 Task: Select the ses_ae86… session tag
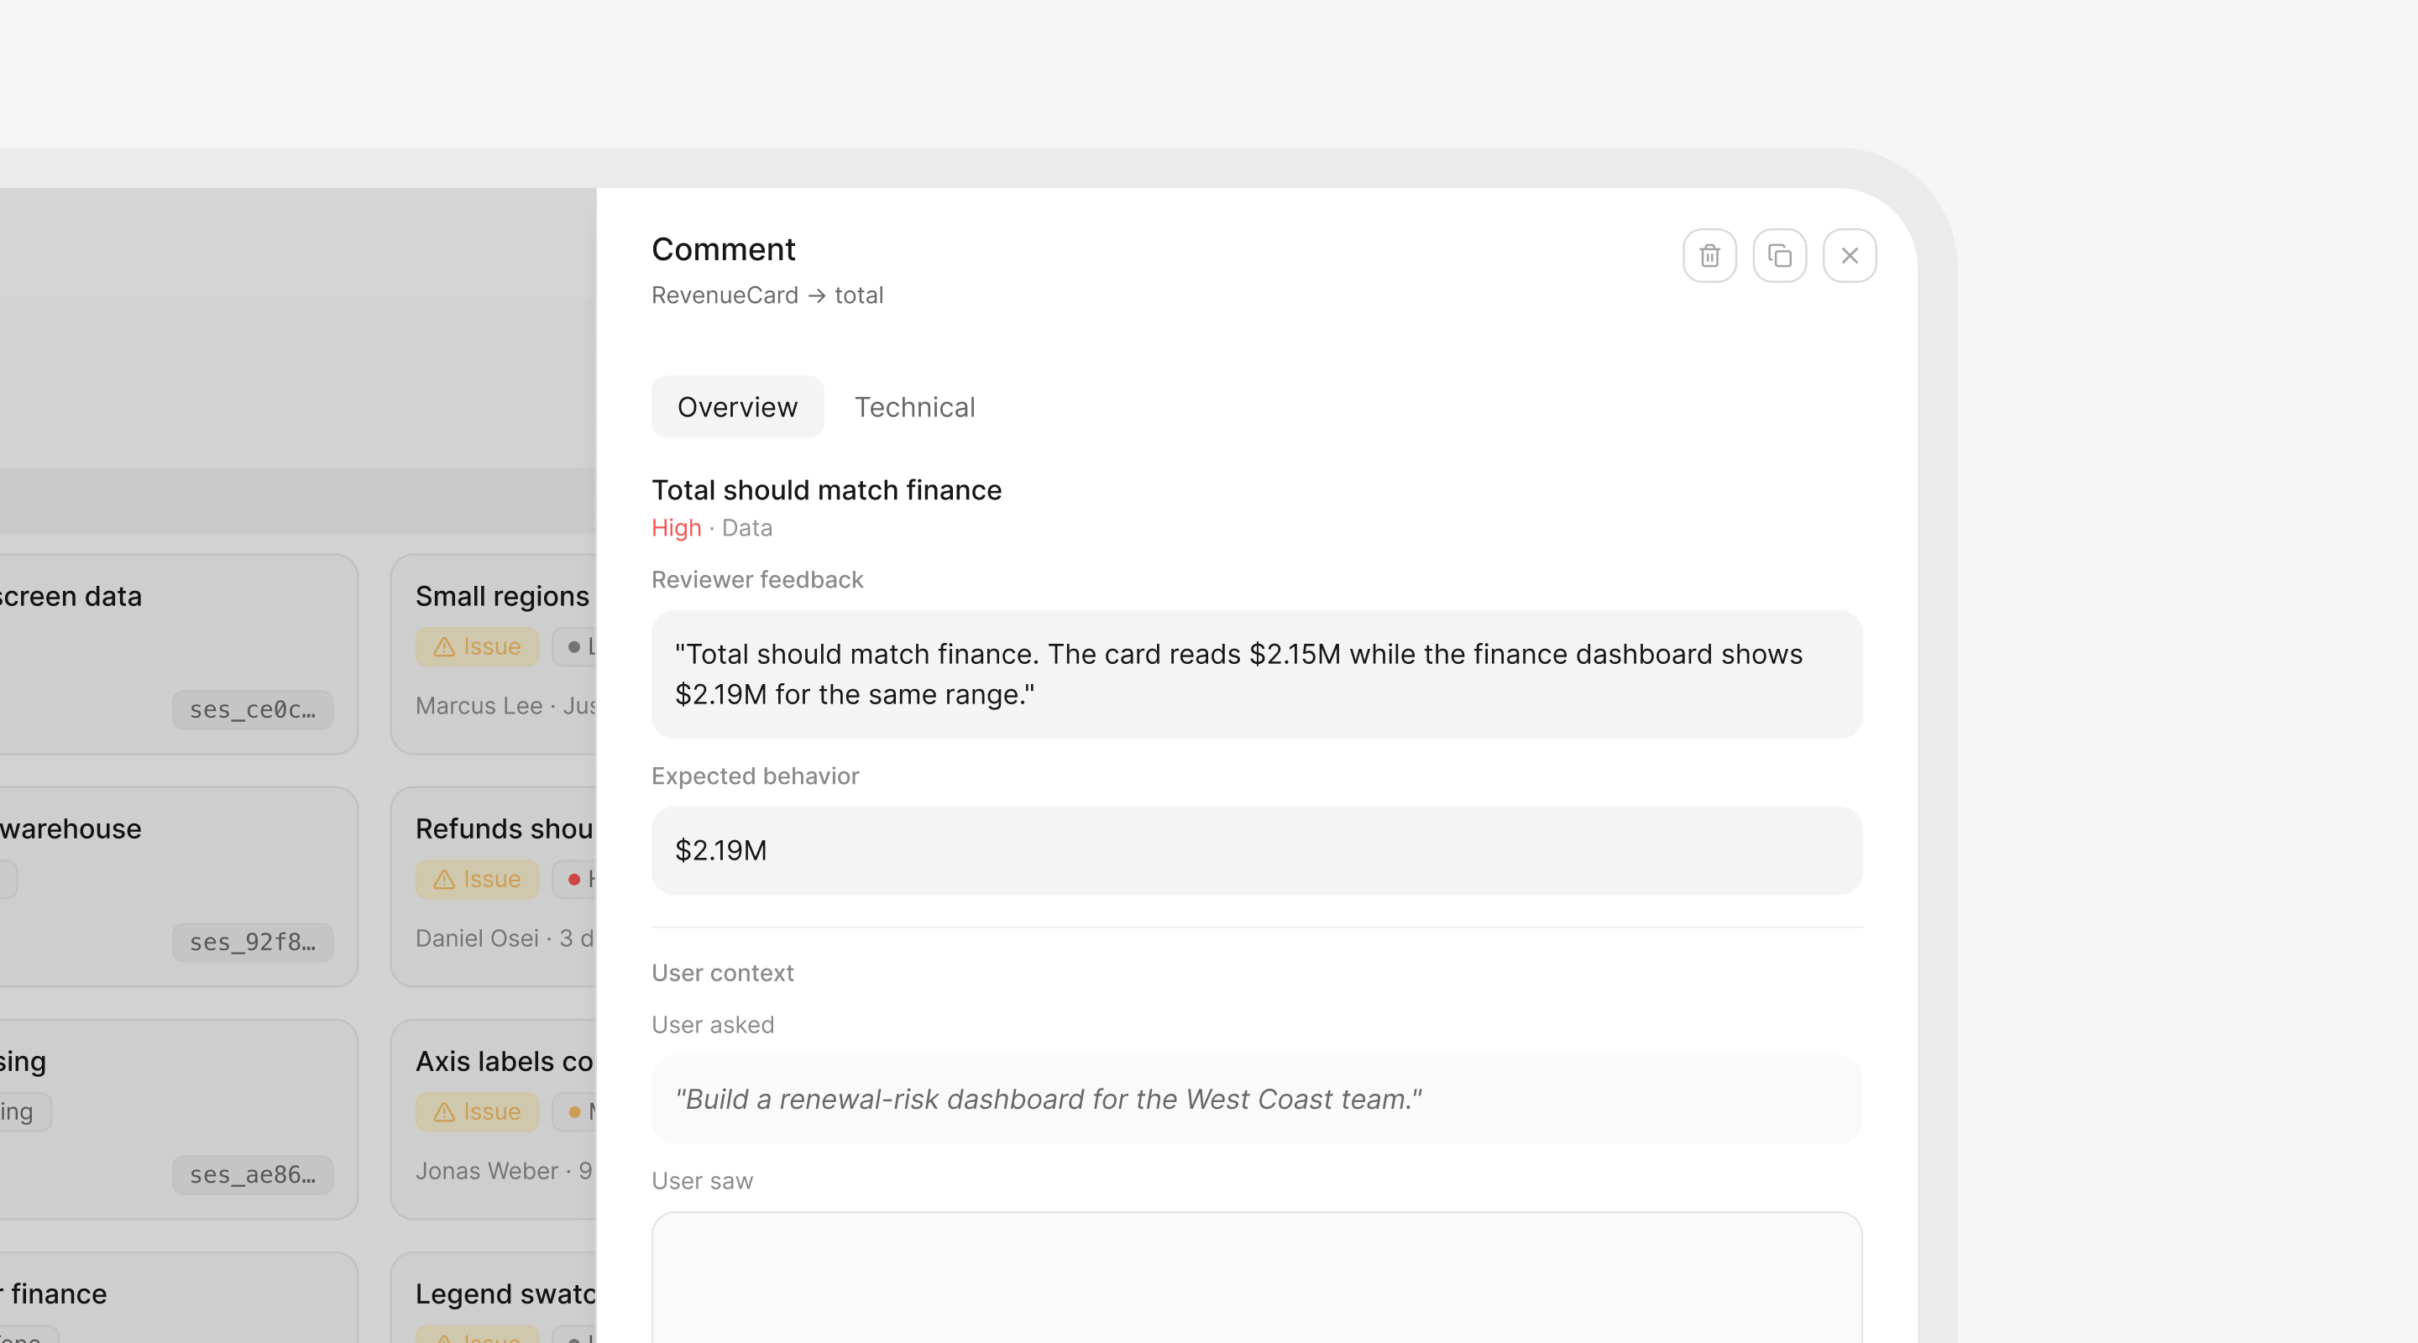point(253,1175)
